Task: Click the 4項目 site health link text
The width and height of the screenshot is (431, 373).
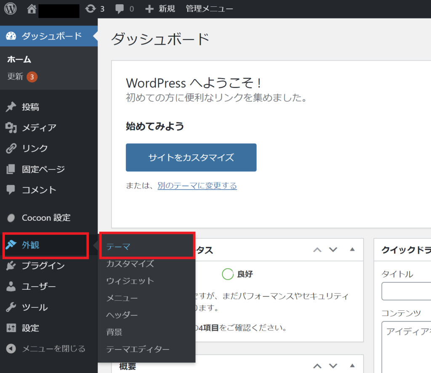Action: point(209,328)
